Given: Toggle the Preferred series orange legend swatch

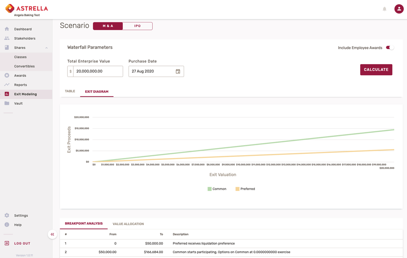Looking at the screenshot, I should click(237, 189).
